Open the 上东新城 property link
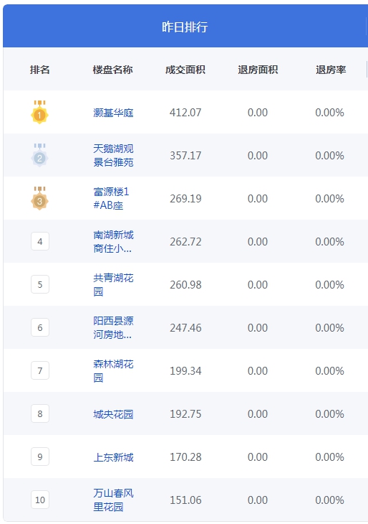This screenshot has width=368, height=524. click(x=113, y=457)
